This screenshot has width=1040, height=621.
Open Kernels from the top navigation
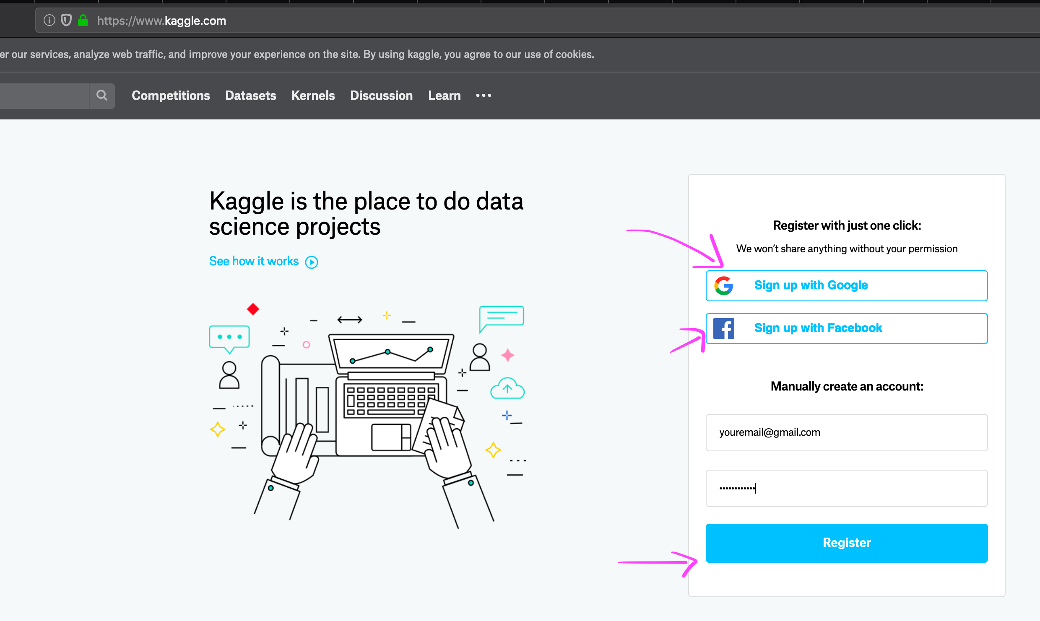click(x=313, y=96)
